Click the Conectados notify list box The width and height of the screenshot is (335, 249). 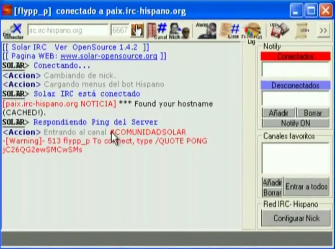click(296, 69)
